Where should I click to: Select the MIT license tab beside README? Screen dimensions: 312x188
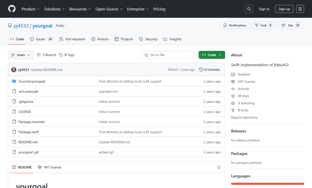[49, 167]
